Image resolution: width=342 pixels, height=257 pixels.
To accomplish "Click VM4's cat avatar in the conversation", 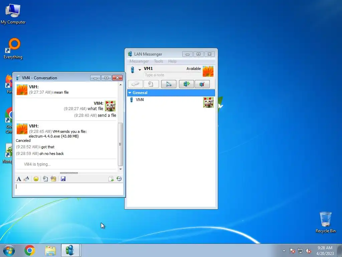I will [110, 106].
